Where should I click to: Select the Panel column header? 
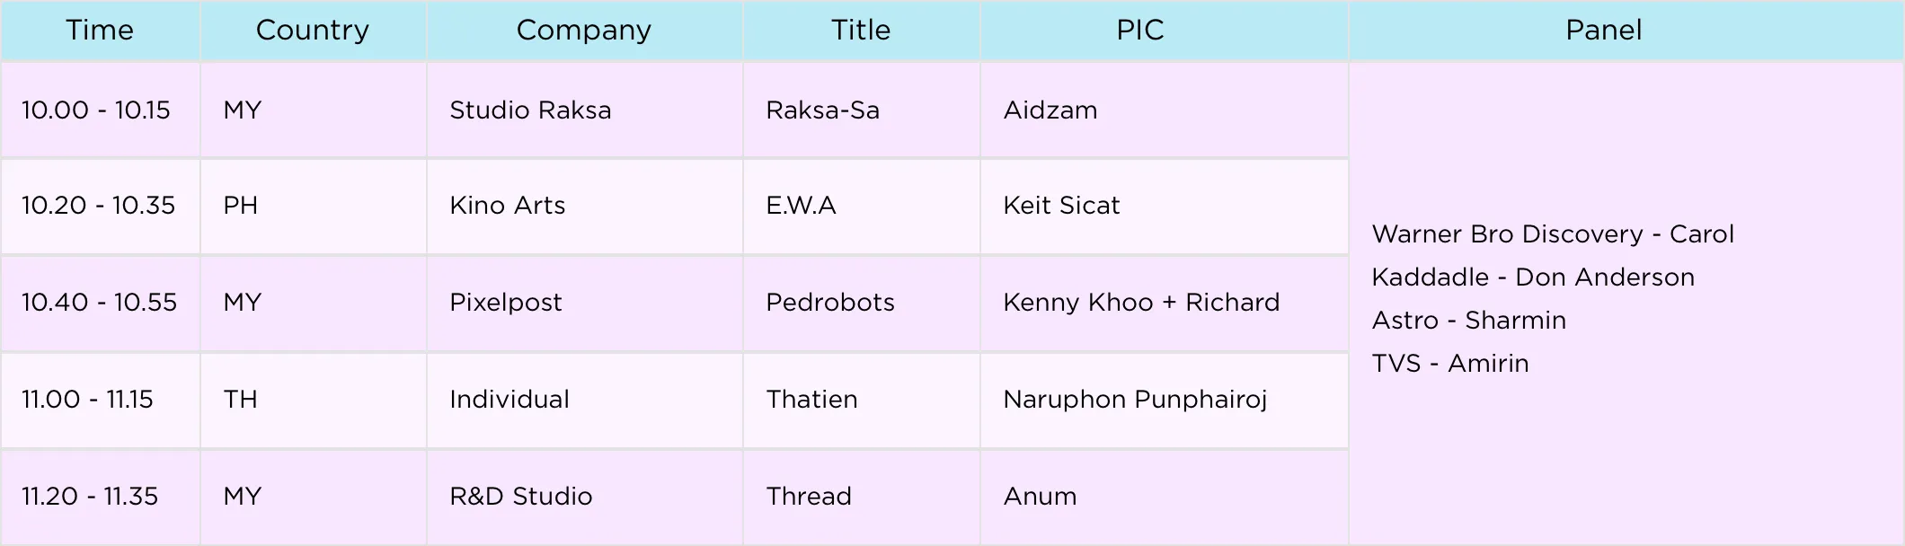click(1604, 31)
